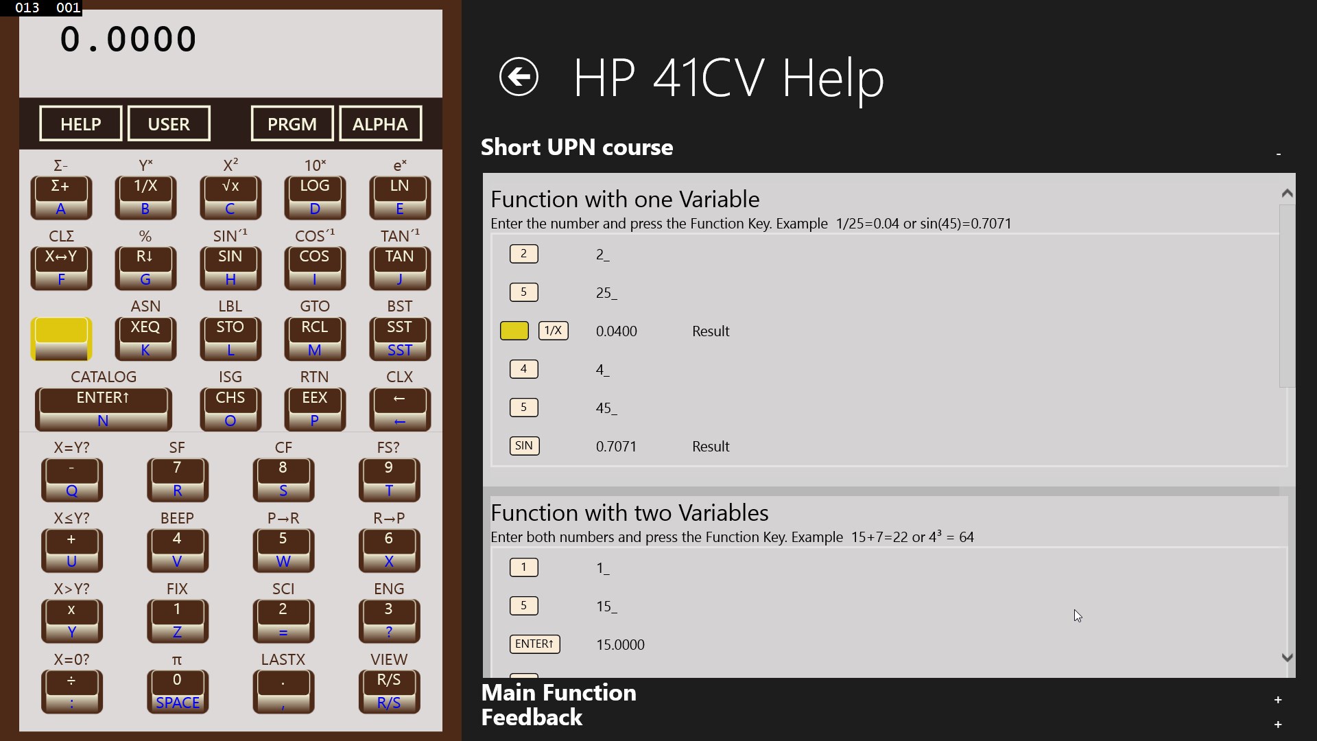The width and height of the screenshot is (1317, 741).
Task: Click the scroll down arrow in help
Action: click(1287, 657)
